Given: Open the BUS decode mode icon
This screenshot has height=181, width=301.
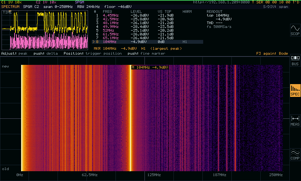Looking at the screenshot, I should (295, 60).
